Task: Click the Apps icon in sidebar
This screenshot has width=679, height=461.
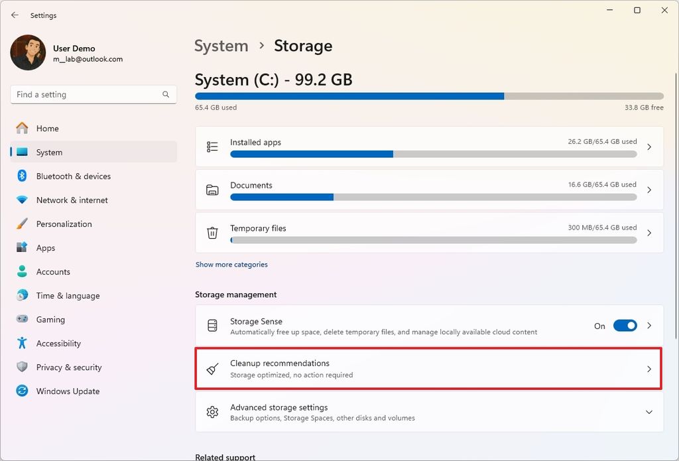Action: [22, 247]
